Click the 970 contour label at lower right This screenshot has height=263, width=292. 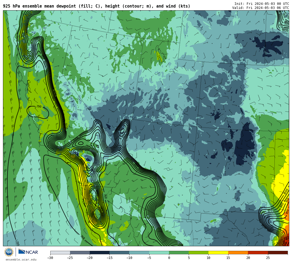(270, 211)
